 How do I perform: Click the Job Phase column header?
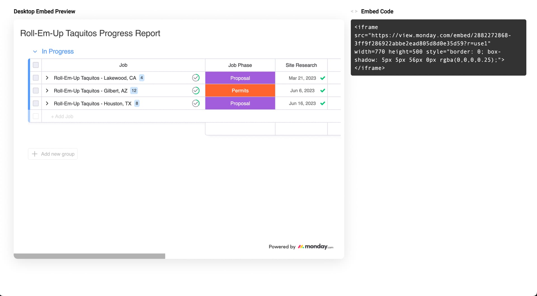pos(240,65)
